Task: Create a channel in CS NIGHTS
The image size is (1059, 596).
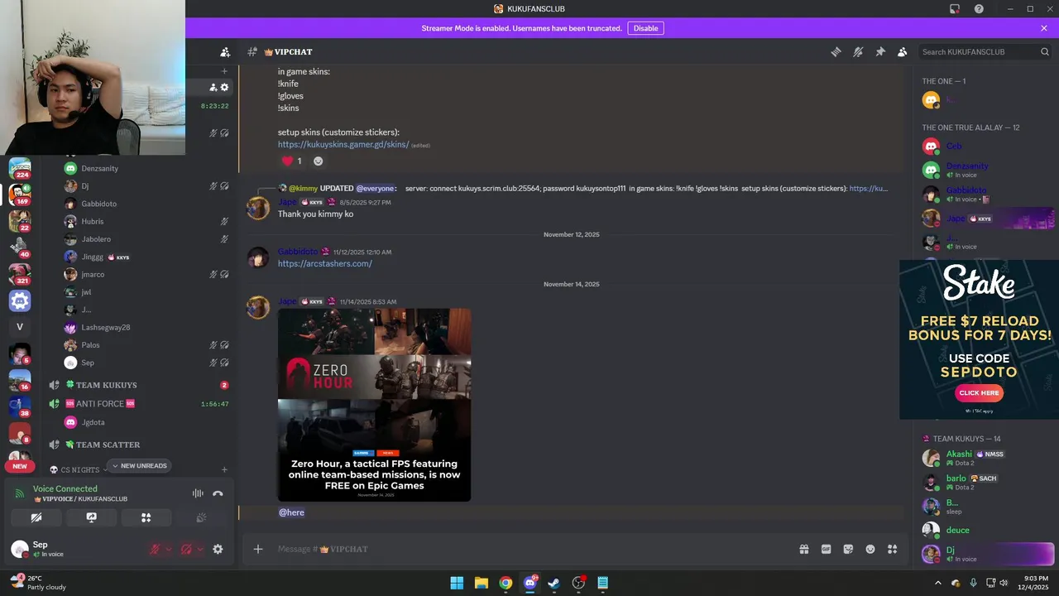Action: [224, 470]
